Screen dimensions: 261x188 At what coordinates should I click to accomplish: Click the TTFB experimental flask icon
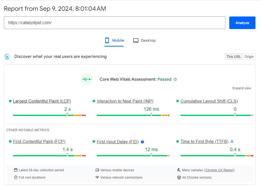(232, 141)
